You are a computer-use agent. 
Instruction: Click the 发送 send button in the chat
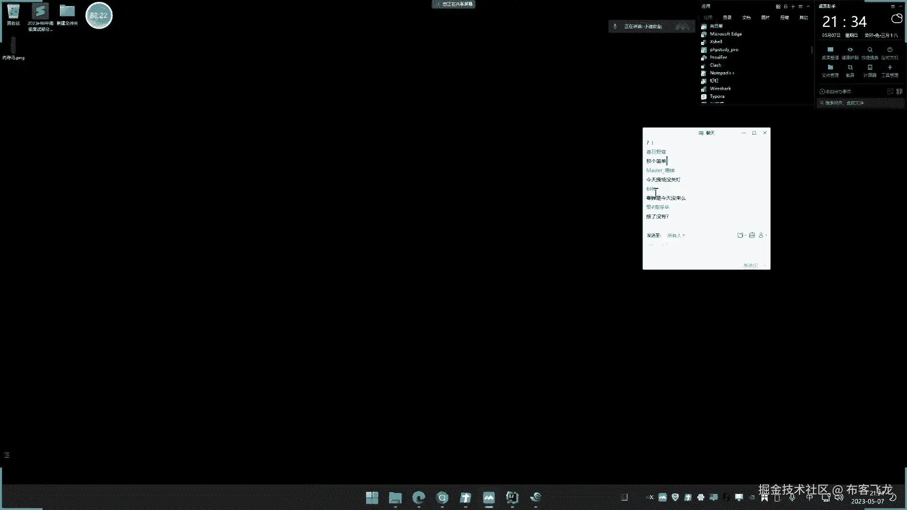(750, 265)
